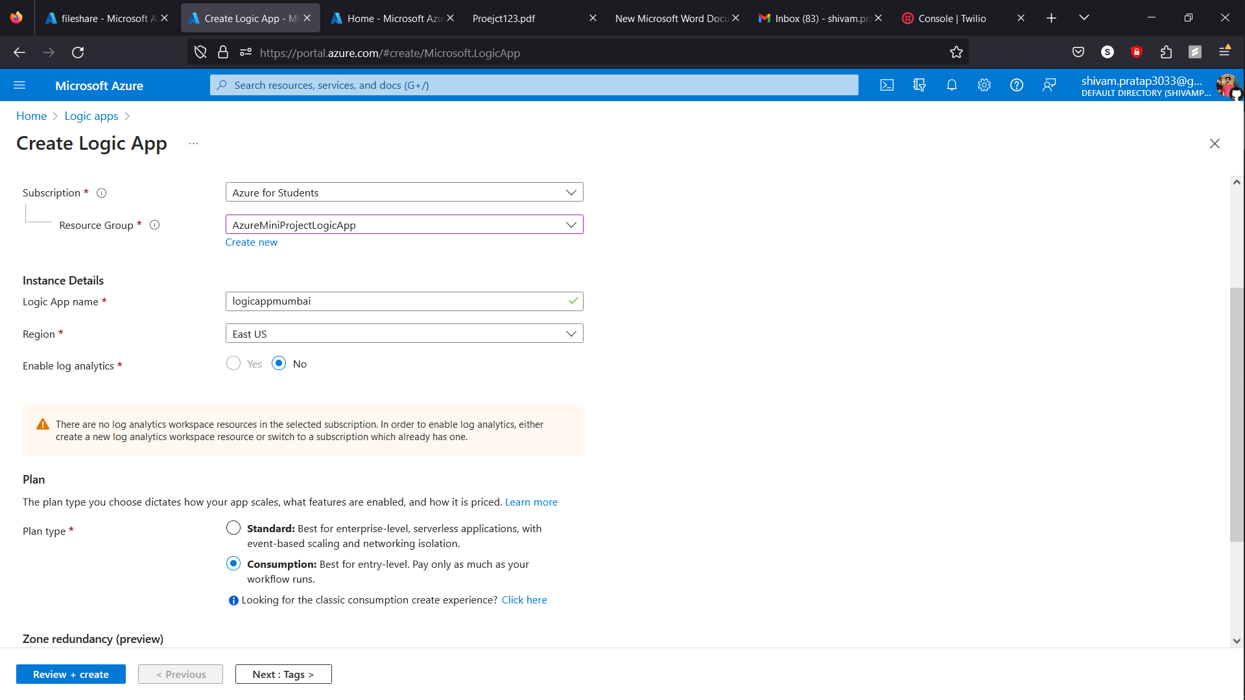The height and width of the screenshot is (700, 1245).
Task: Open the Azure portal hamburger menu
Action: (x=19, y=85)
